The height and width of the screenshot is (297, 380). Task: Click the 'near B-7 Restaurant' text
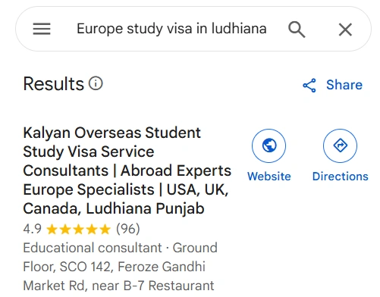pyautogui.click(x=153, y=286)
